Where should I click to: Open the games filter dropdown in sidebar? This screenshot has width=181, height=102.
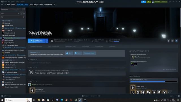(10, 14)
